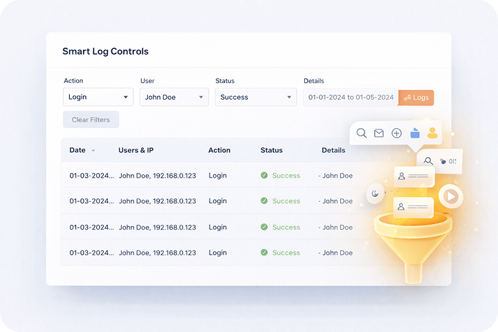Expand the User dropdown showing John Doe

tap(174, 98)
